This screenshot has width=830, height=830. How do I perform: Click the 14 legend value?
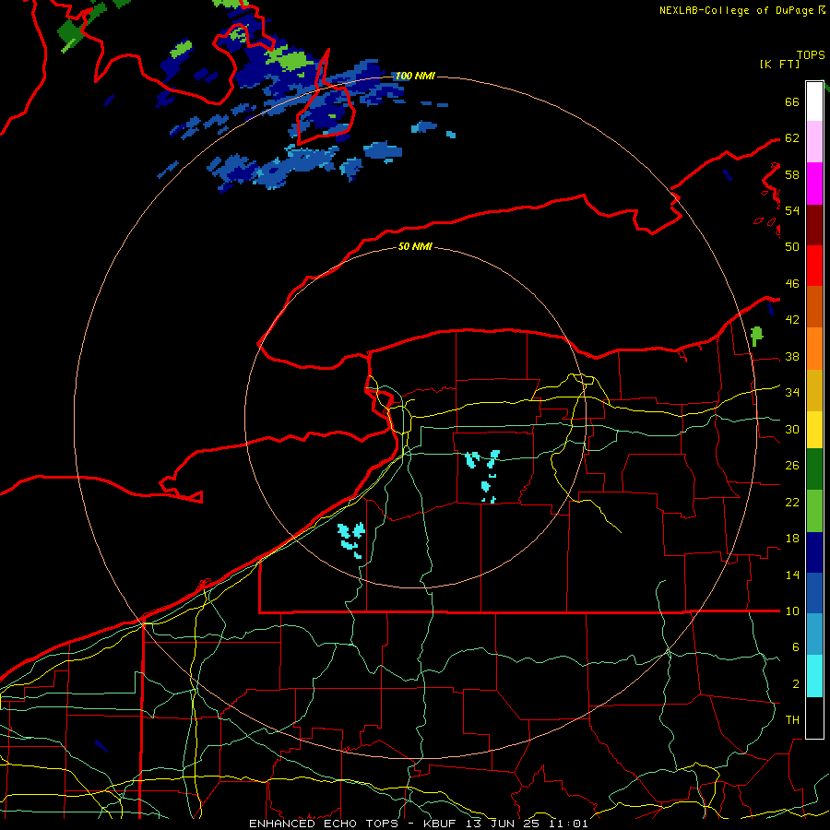(792, 575)
